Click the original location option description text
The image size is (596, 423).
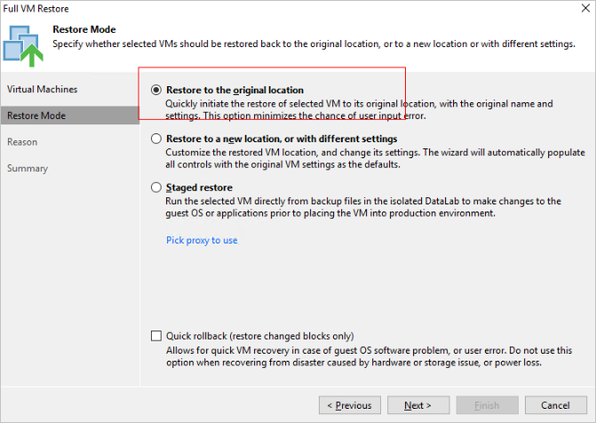click(355, 109)
